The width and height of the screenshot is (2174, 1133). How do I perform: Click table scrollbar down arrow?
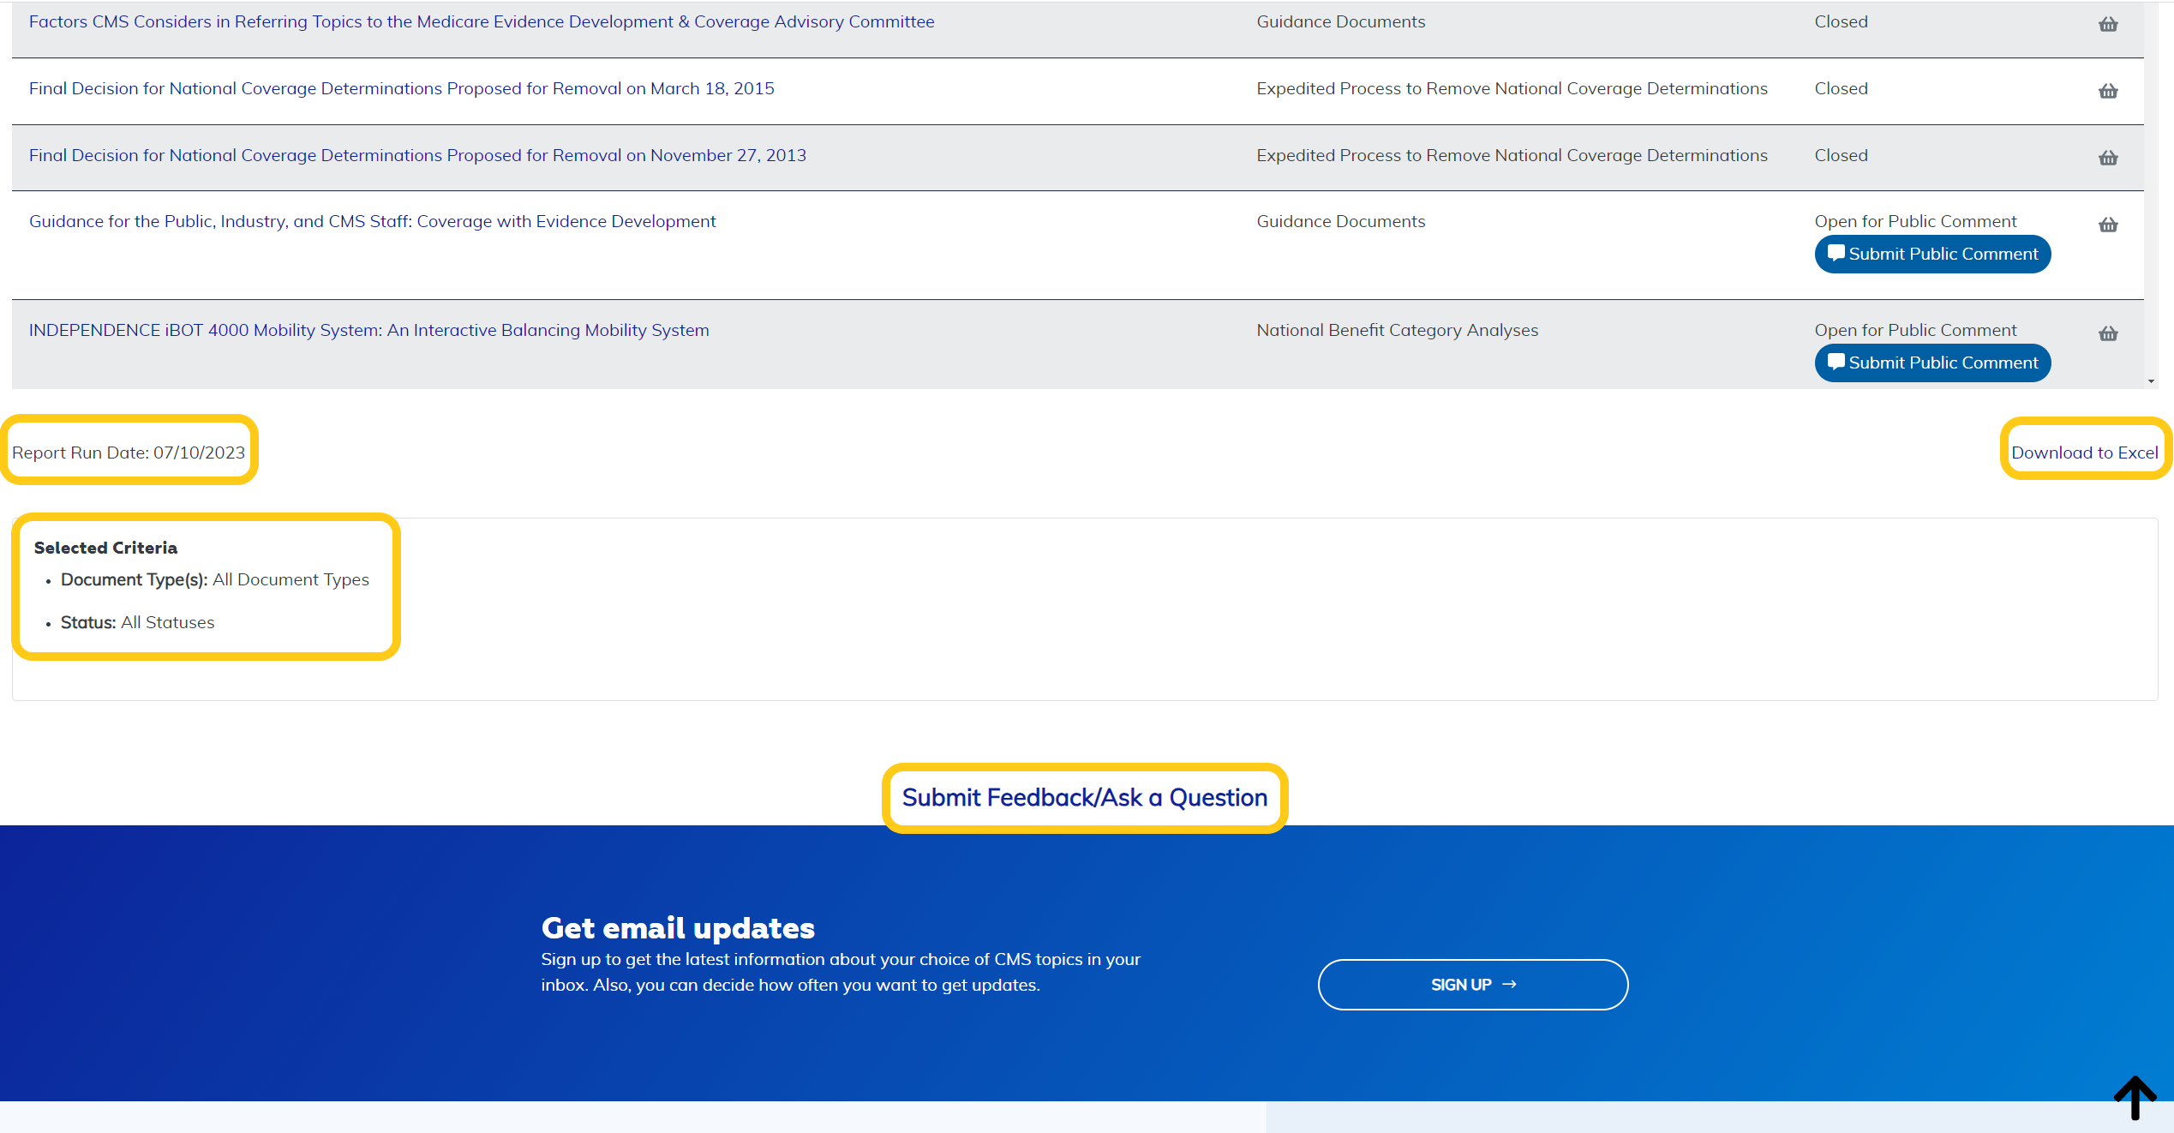(x=2151, y=381)
